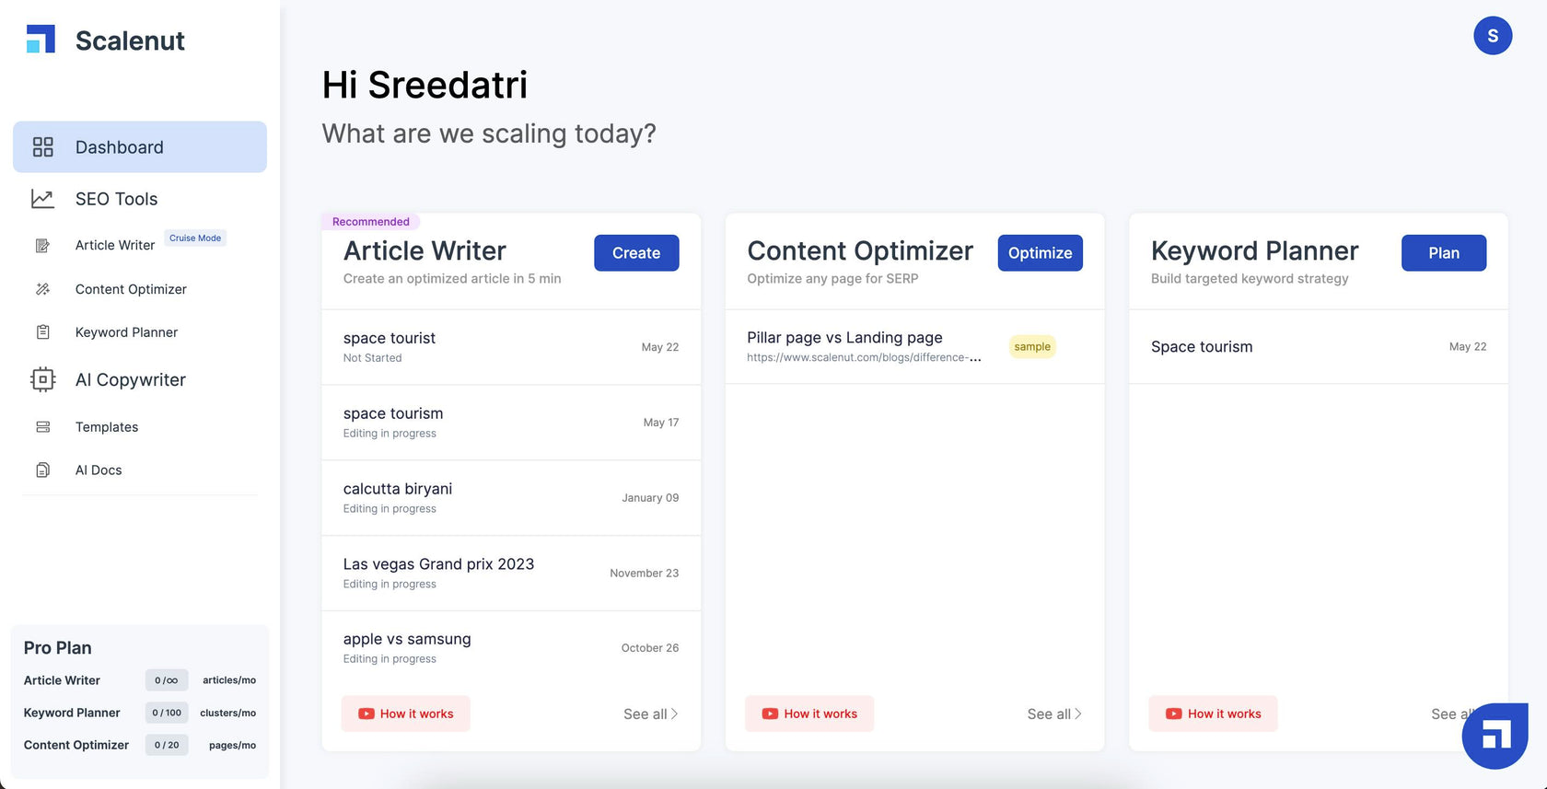This screenshot has height=789, width=1547.
Task: Click the Templates sidebar icon
Action: (x=43, y=427)
